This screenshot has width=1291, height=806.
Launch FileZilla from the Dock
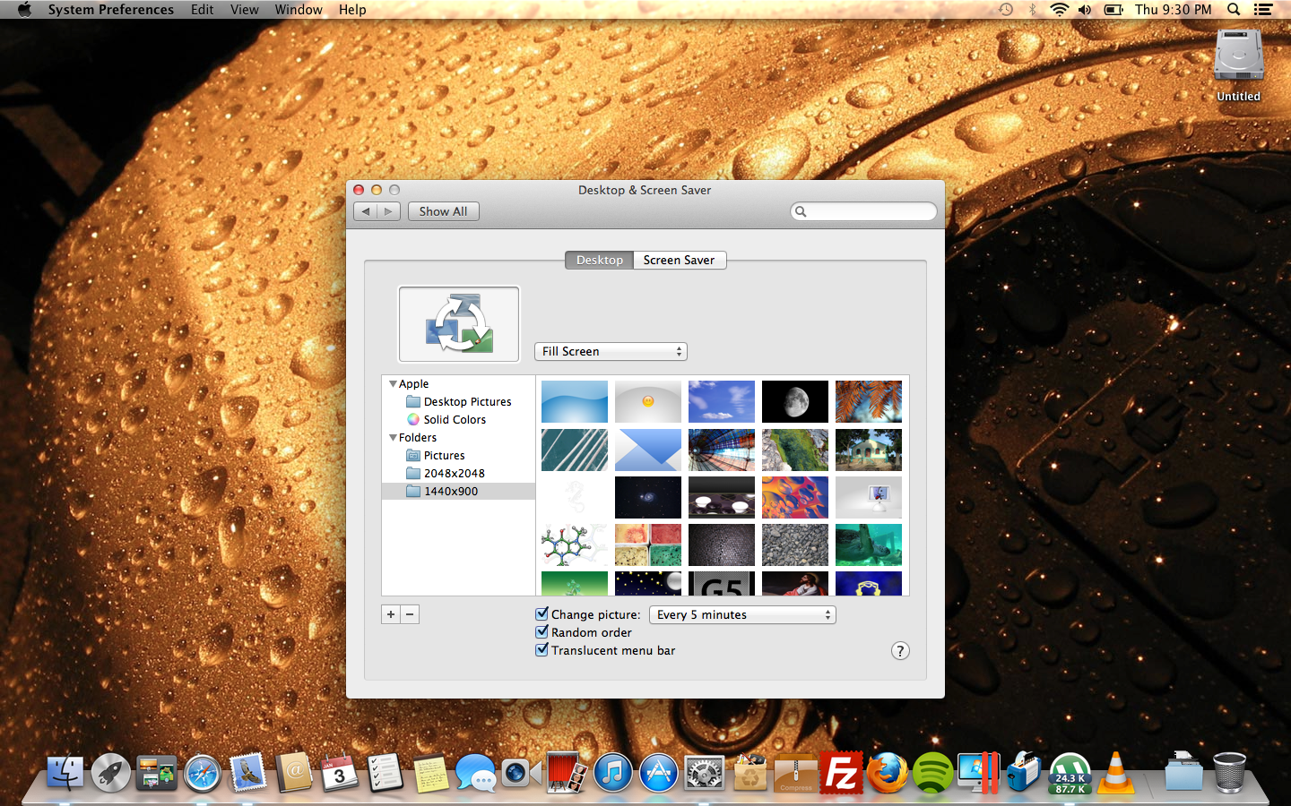click(x=842, y=772)
